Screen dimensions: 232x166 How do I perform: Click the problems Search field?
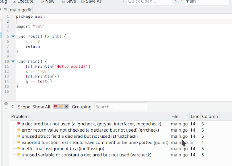click(121, 107)
